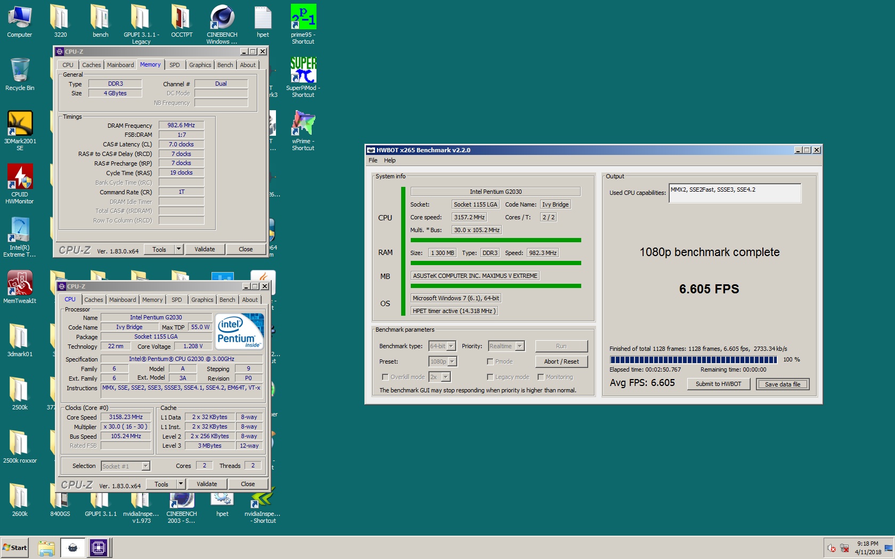The width and height of the screenshot is (895, 559).
Task: Open the Priority Realtime dropdown
Action: point(520,346)
